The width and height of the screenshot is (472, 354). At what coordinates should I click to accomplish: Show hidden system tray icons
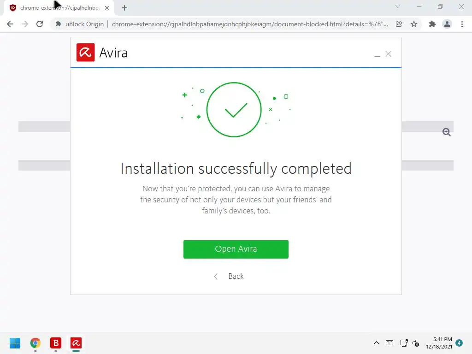point(376,343)
